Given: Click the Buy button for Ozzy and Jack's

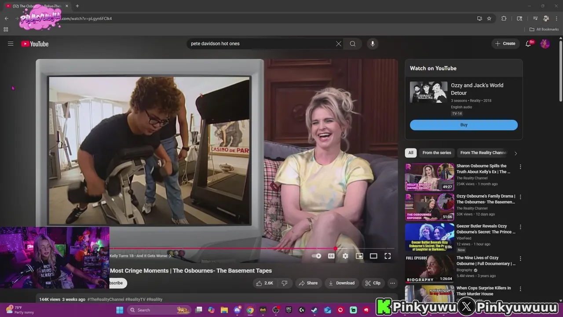Looking at the screenshot, I should click(464, 125).
